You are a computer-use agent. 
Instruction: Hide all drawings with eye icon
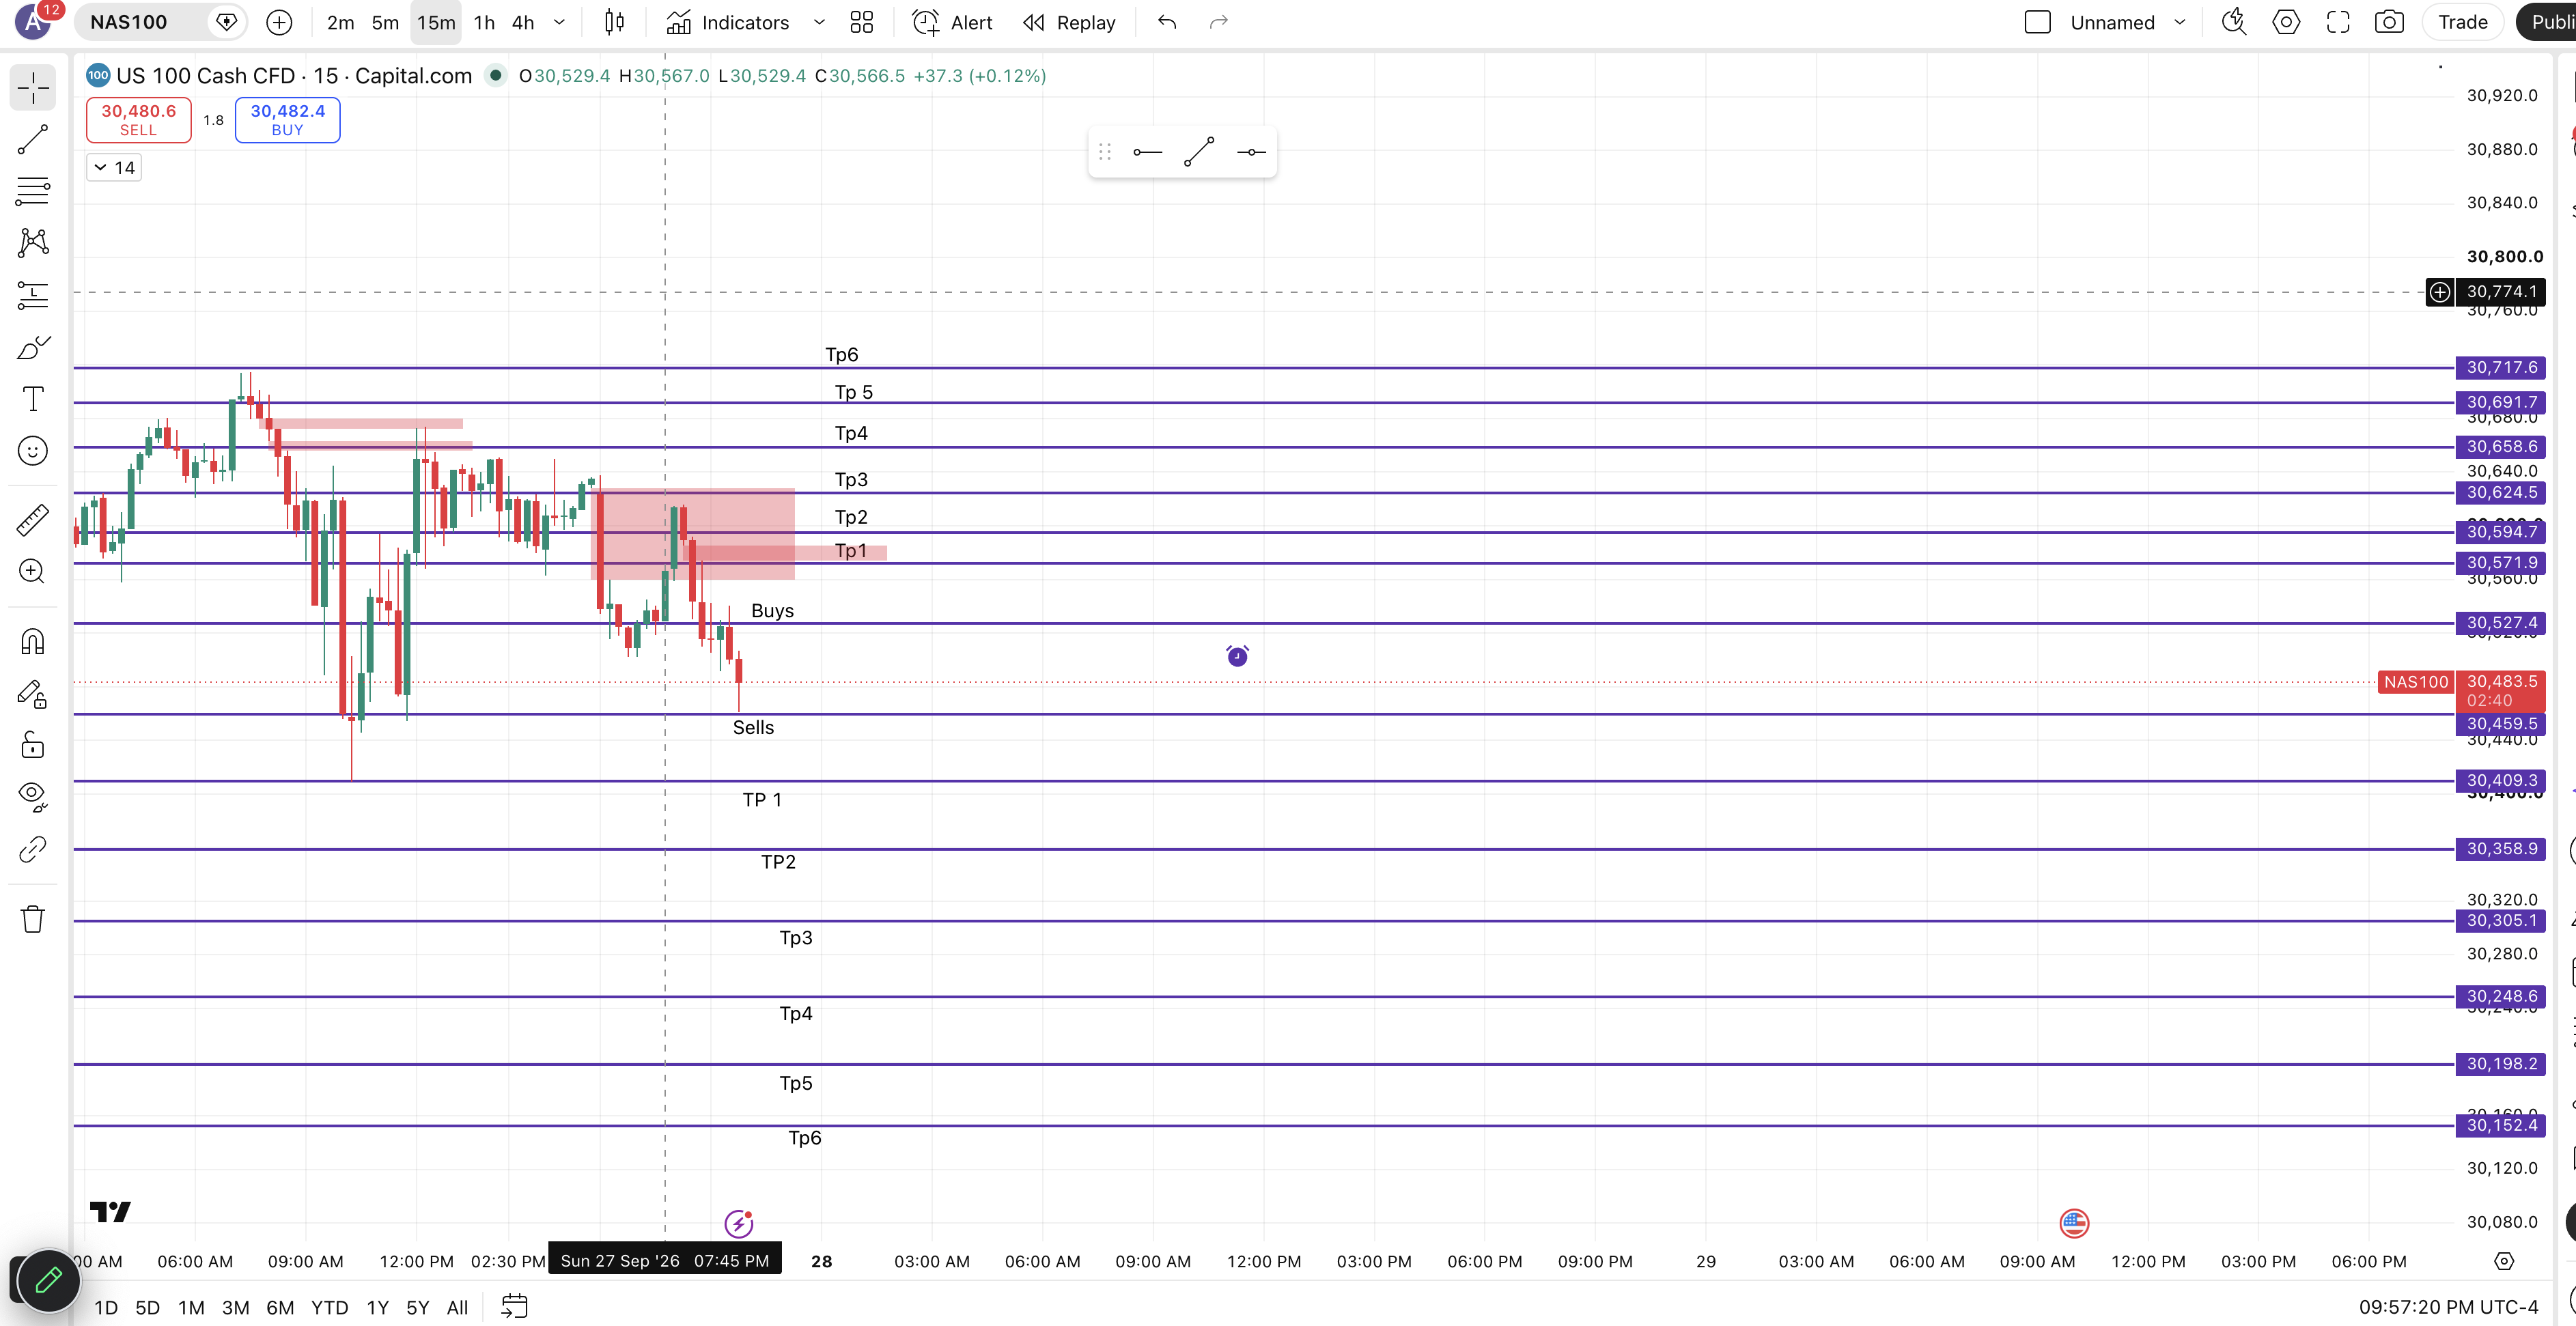pos(33,797)
